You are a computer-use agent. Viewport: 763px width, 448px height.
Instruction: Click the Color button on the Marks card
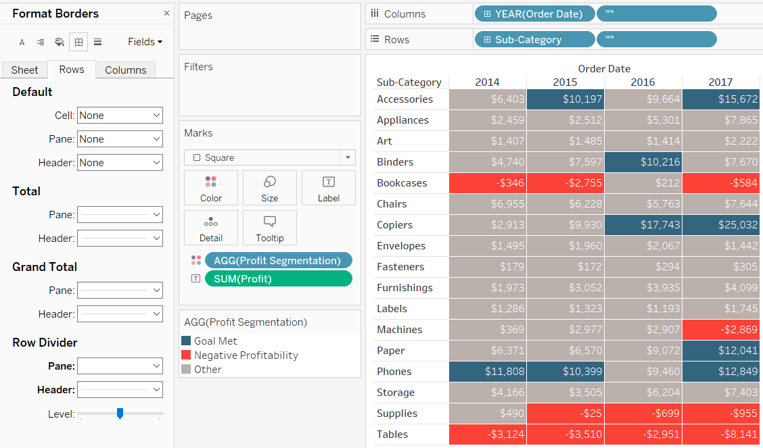(210, 187)
